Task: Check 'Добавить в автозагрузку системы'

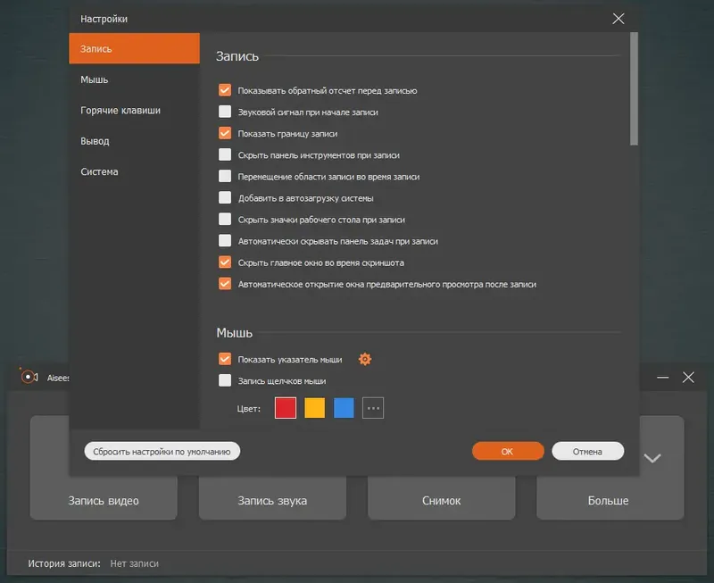Action: click(x=226, y=197)
